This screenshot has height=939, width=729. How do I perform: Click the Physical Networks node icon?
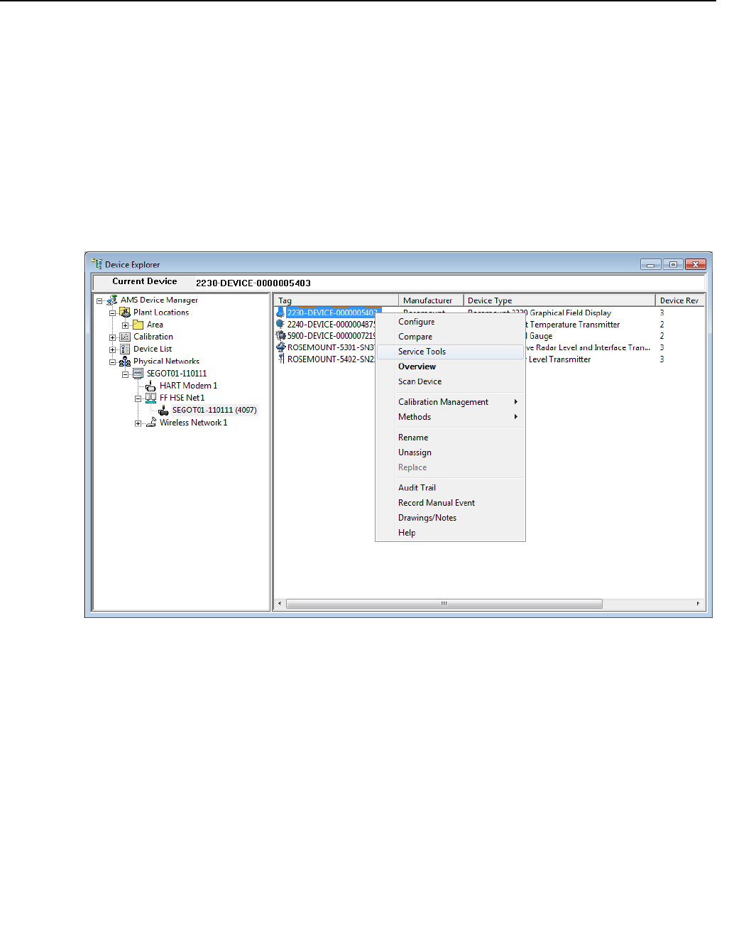(125, 362)
